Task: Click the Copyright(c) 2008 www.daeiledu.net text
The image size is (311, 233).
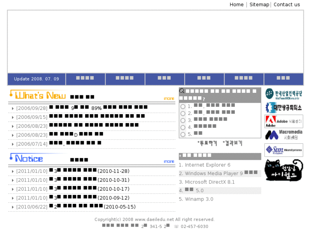Action: (x=154, y=219)
